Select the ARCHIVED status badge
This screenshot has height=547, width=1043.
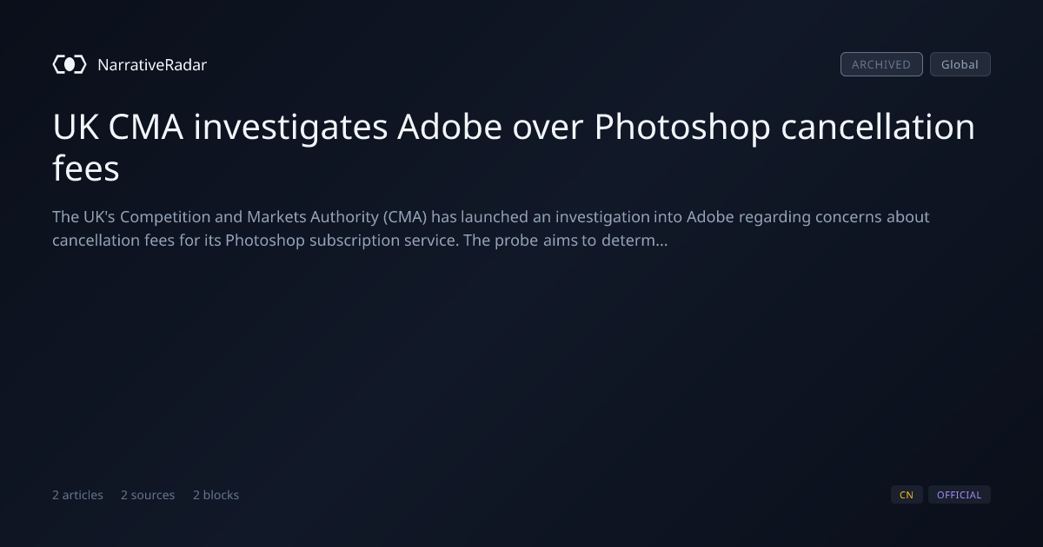tap(881, 64)
